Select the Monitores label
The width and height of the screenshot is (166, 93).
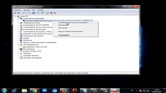(x=27, y=40)
